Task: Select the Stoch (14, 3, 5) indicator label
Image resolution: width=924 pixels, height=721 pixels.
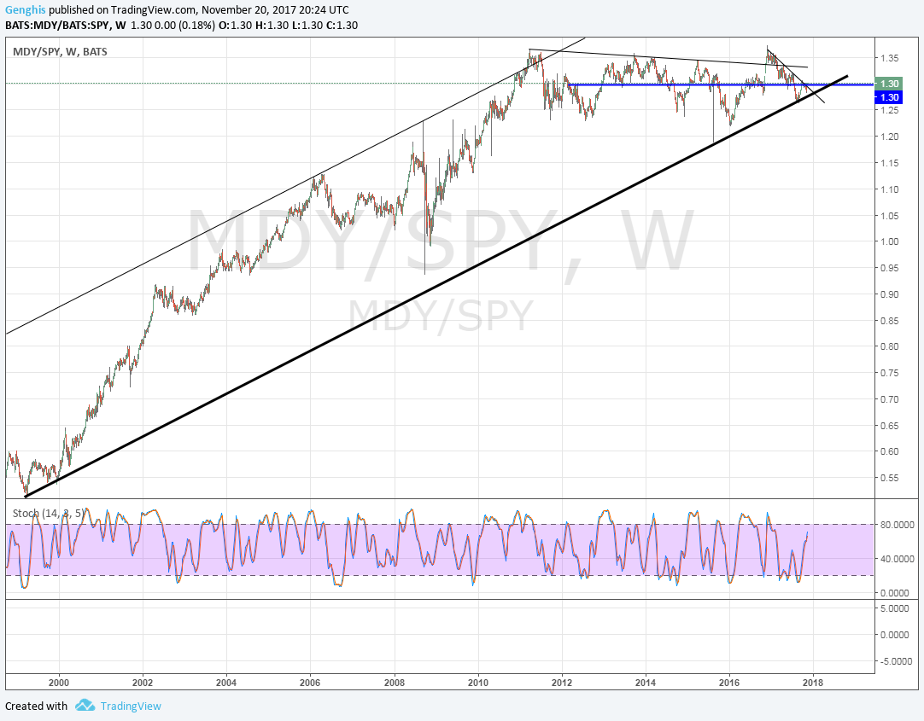Action: pos(49,514)
